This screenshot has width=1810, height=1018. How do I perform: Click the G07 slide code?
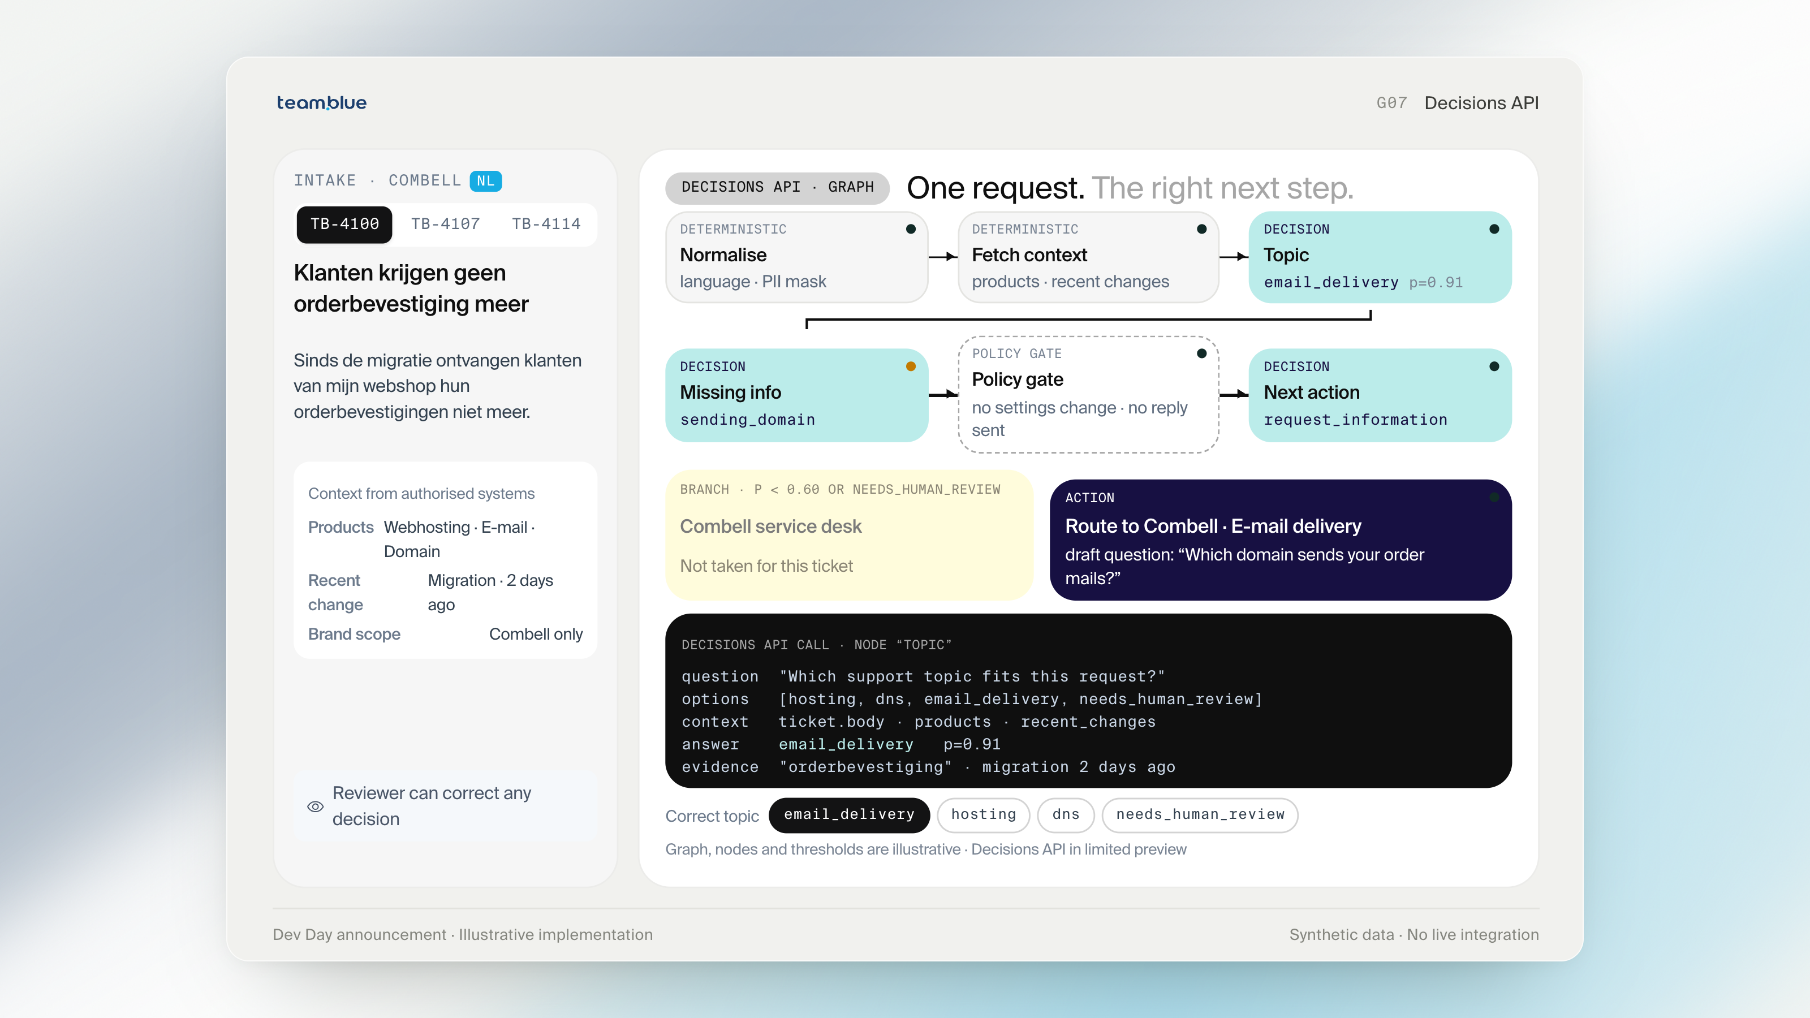click(x=1391, y=102)
